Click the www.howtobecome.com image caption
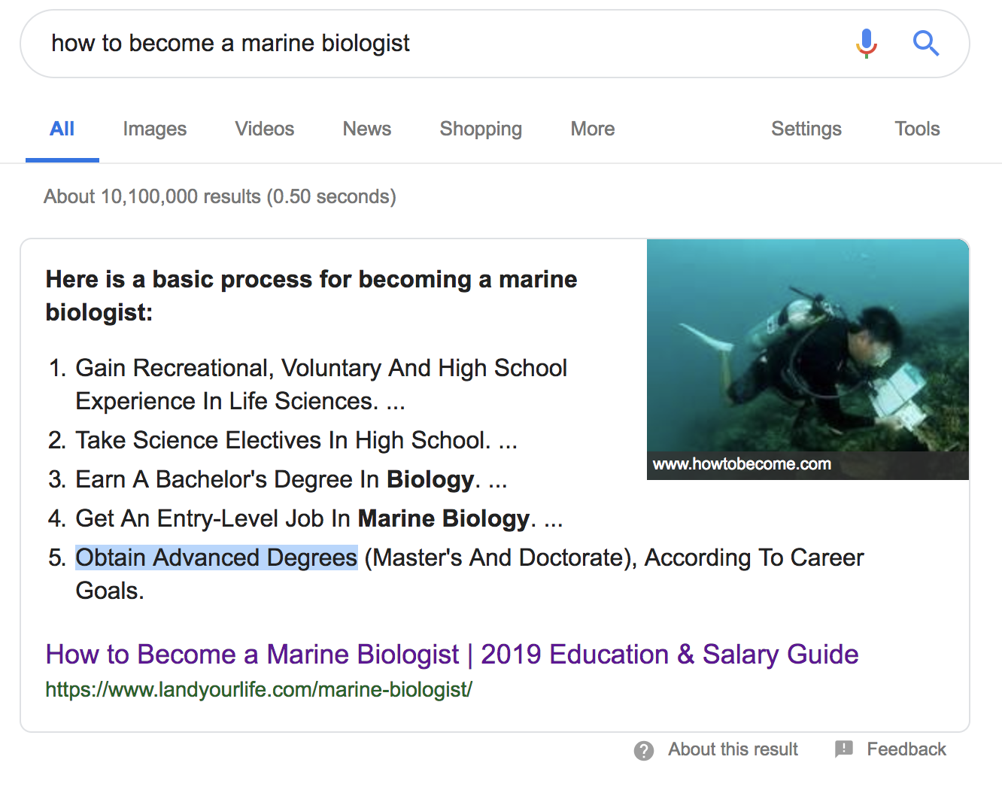Screen dimensions: 1002x793 pos(742,464)
